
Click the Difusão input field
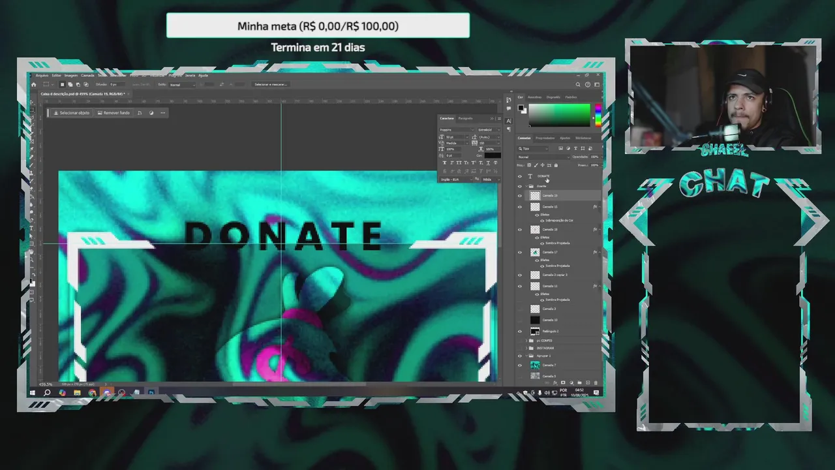(117, 84)
